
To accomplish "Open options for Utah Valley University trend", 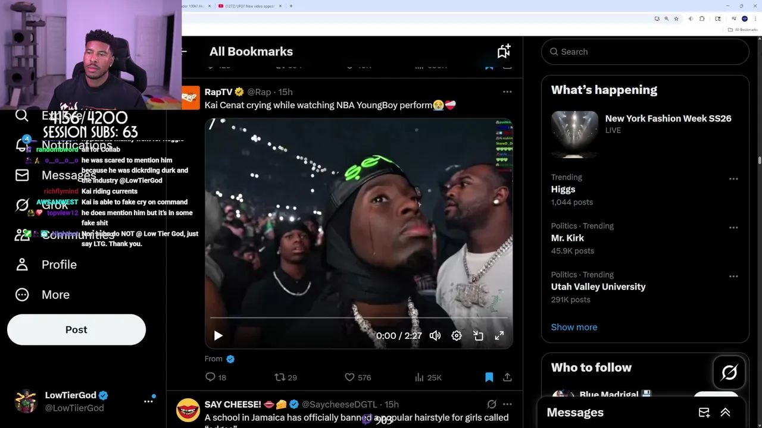I will coord(733,276).
